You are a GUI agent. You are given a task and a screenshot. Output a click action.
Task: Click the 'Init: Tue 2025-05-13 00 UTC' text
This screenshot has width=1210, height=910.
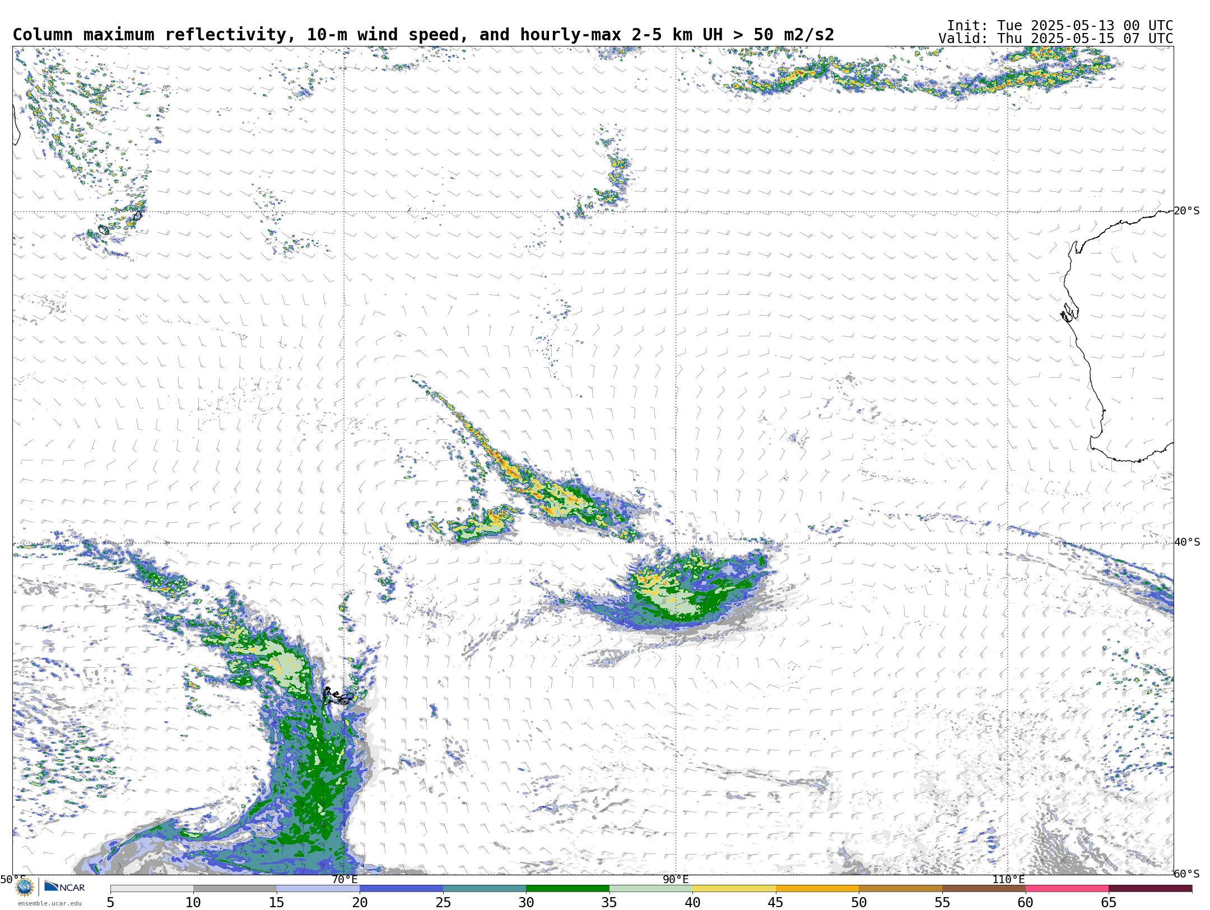(x=1060, y=26)
